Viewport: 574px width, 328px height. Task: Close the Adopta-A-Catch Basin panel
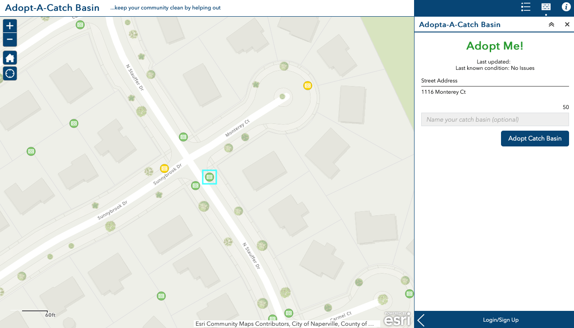pos(567,25)
